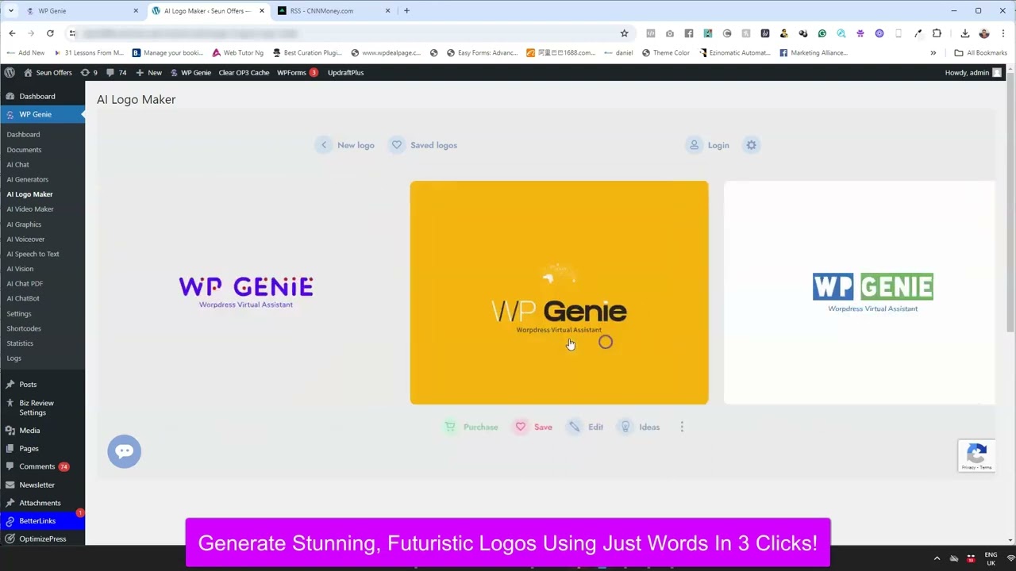The height and width of the screenshot is (571, 1016).
Task: Open Biz Review Settings in the sidebar
Action: [37, 408]
